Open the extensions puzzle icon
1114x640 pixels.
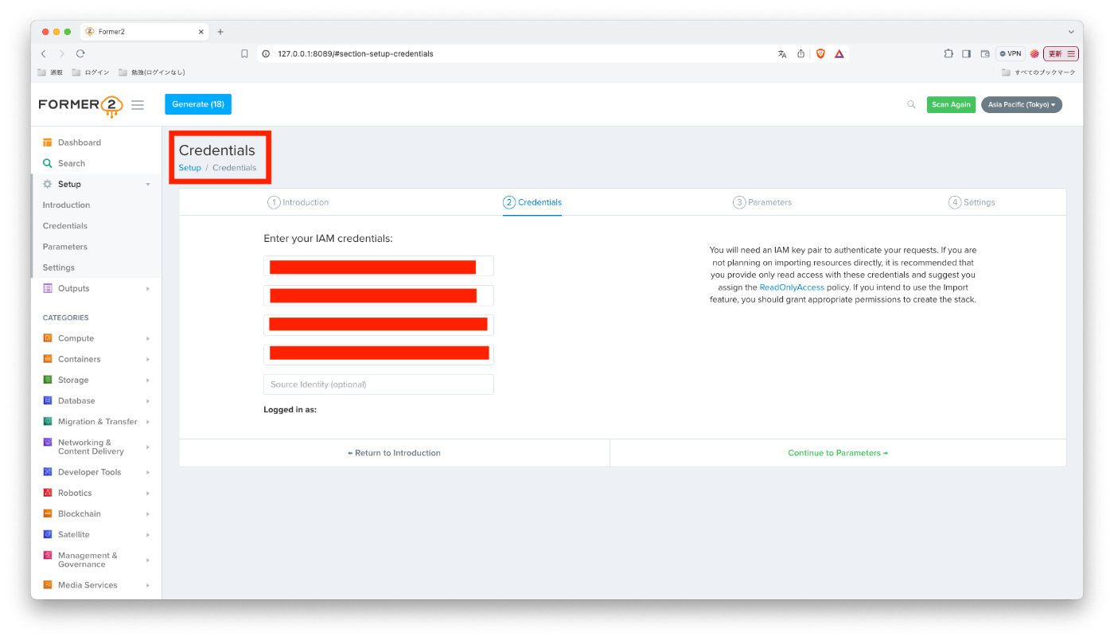[948, 53]
